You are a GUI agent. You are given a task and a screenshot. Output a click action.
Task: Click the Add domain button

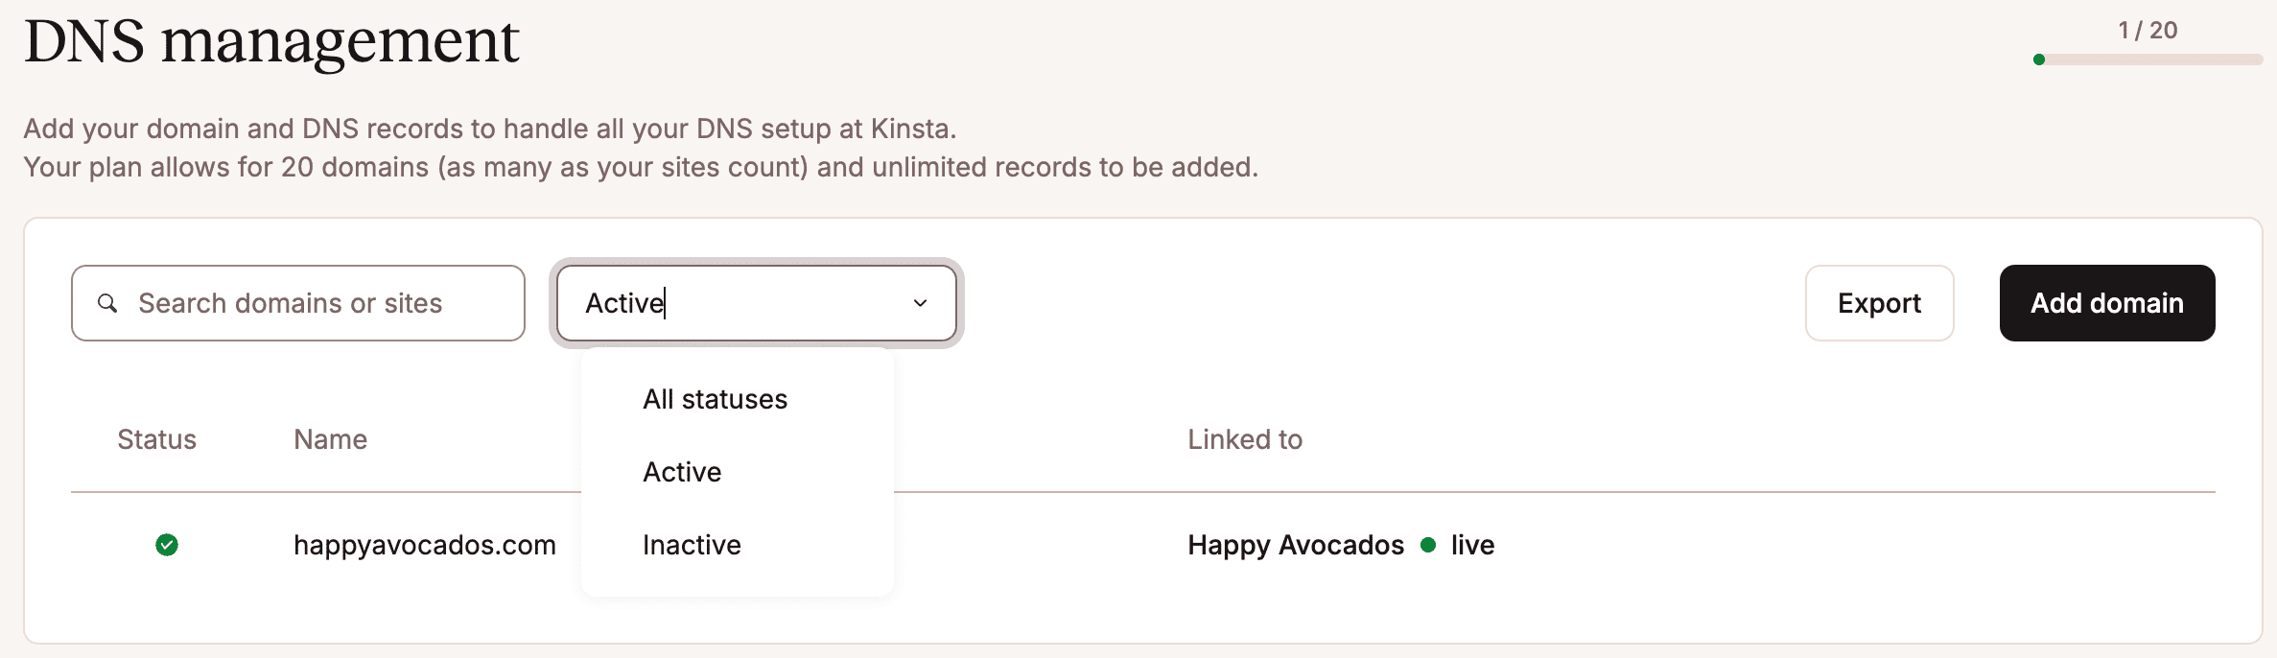[2106, 303]
